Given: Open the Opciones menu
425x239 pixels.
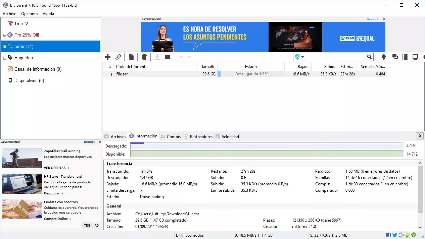Looking at the screenshot, I should pos(30,14).
